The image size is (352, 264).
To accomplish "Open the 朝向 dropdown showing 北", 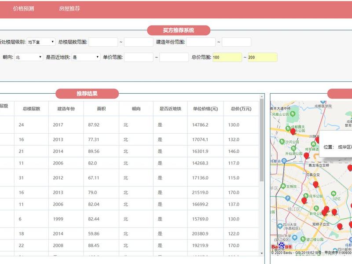I will click(x=29, y=57).
